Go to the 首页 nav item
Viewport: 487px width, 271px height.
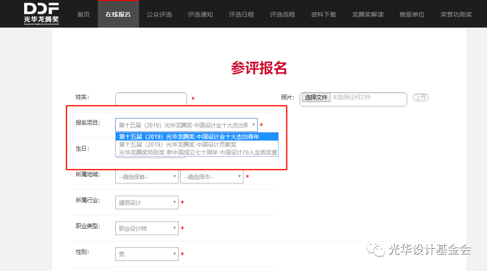click(83, 14)
